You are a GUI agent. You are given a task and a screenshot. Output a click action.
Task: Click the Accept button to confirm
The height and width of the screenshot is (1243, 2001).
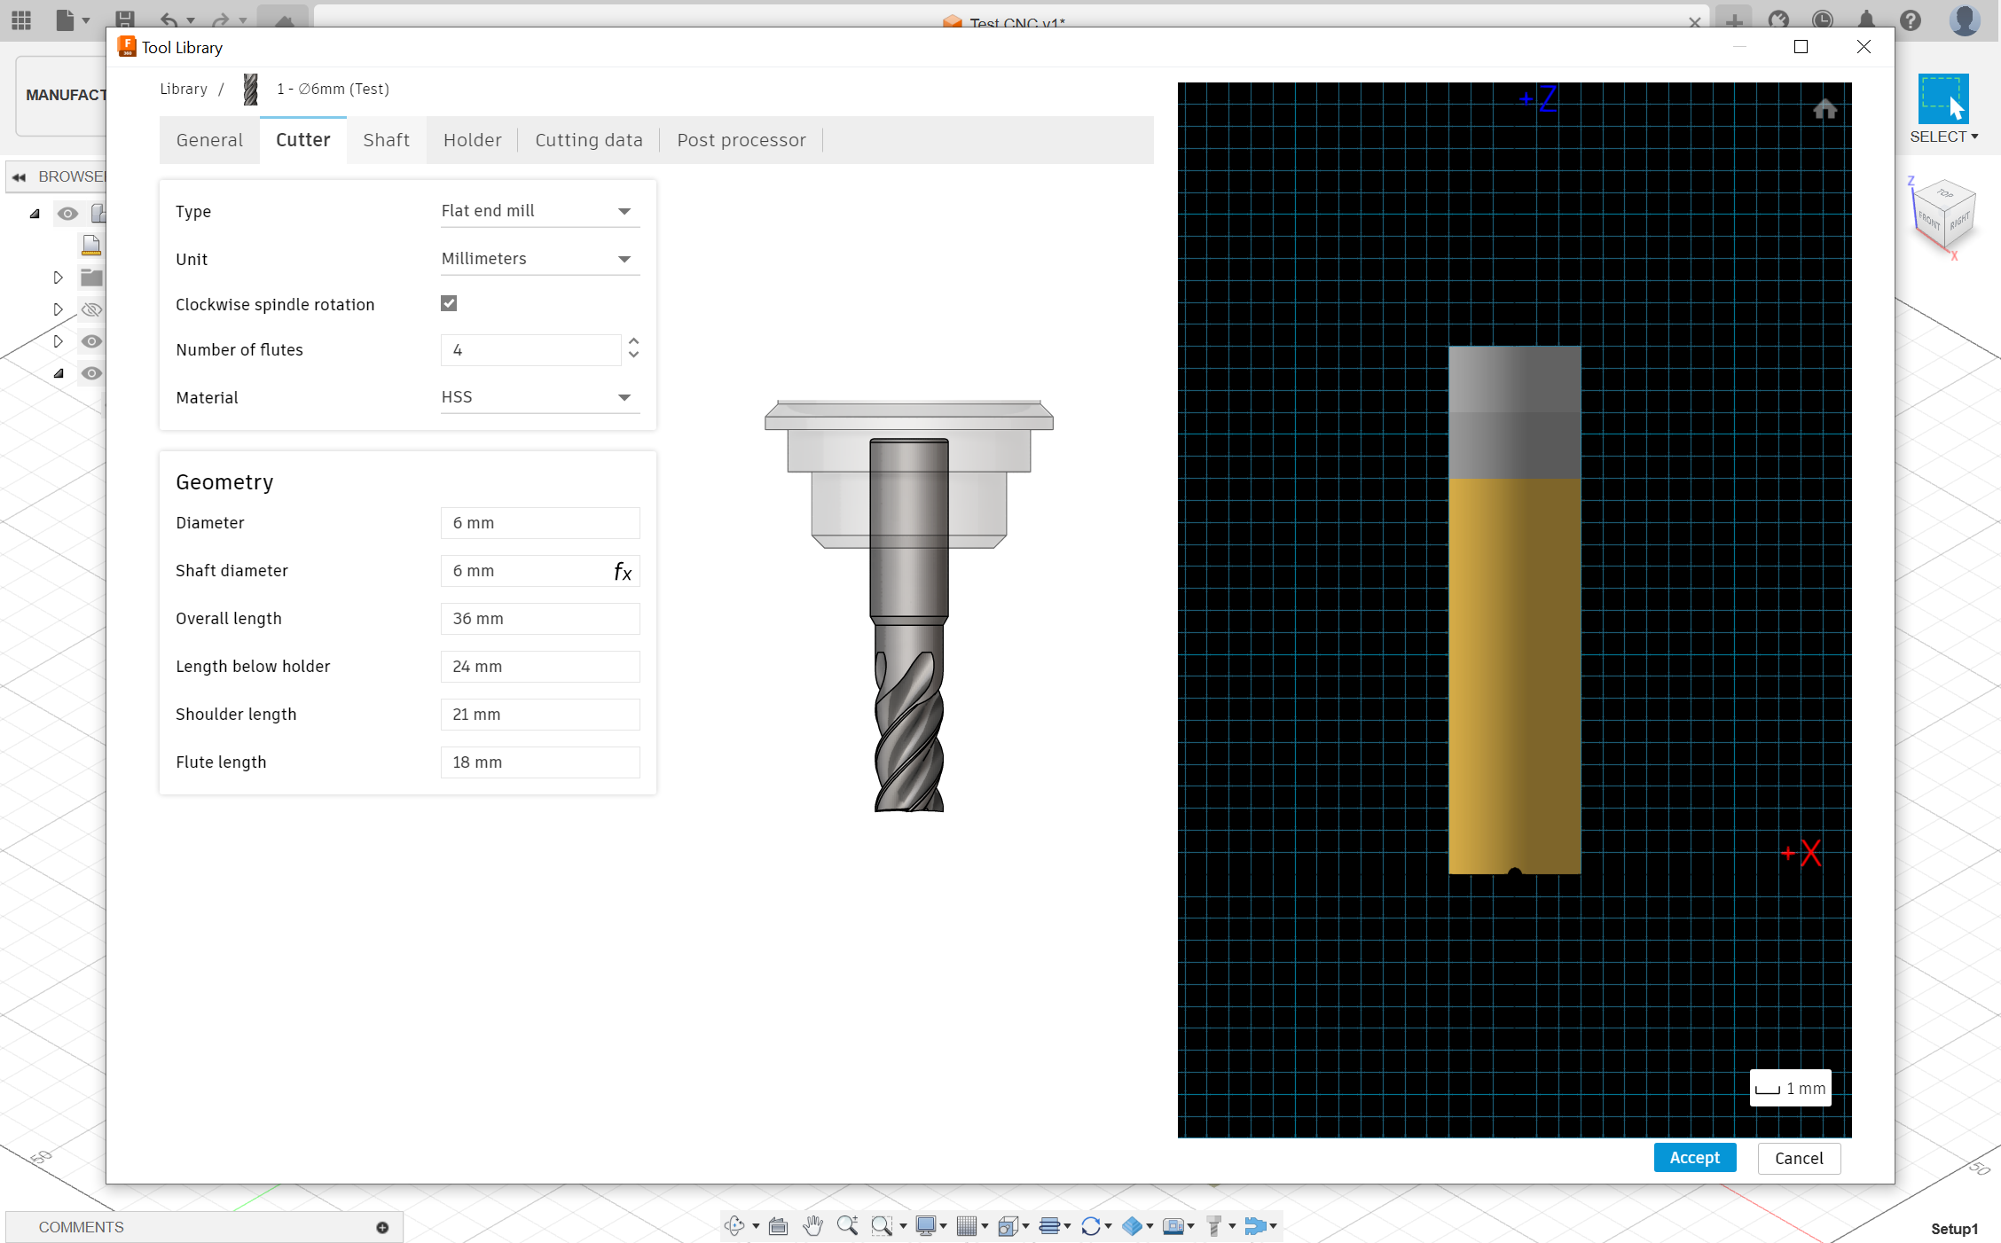pos(1696,1157)
